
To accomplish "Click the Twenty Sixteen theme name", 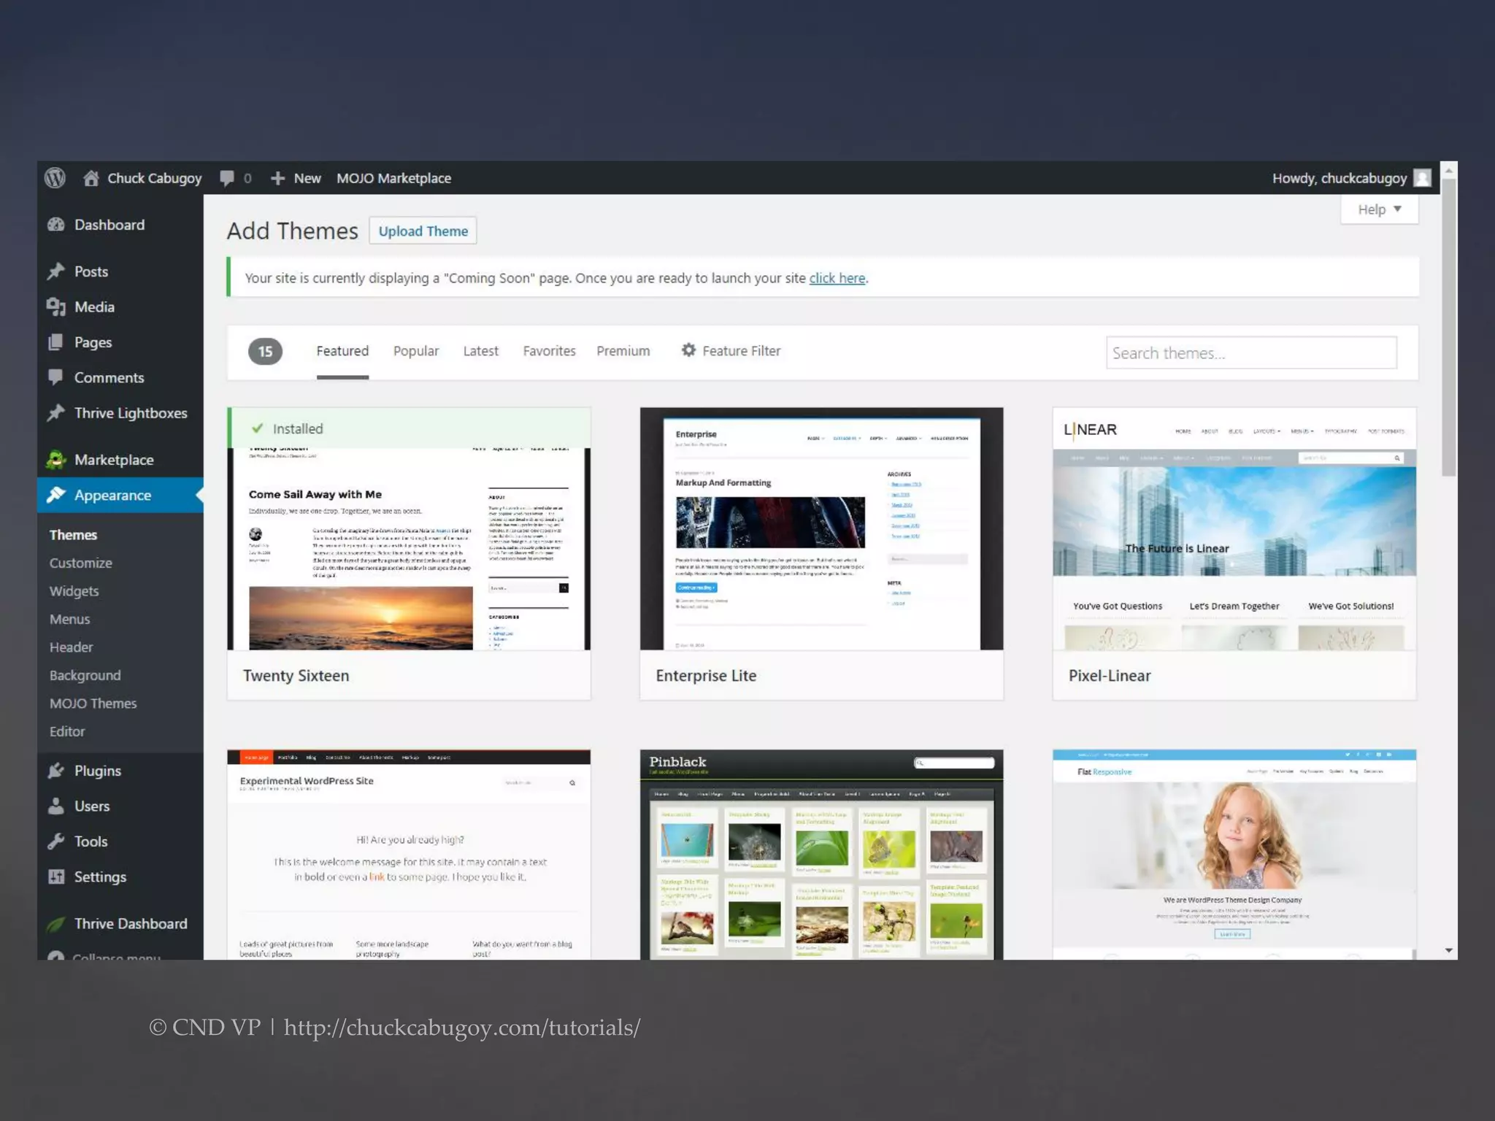I will 296,676.
